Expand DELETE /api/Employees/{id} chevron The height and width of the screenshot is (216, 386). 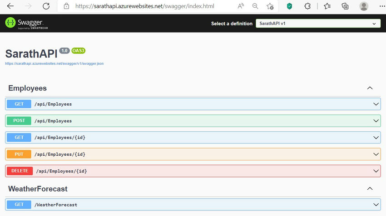(376, 171)
